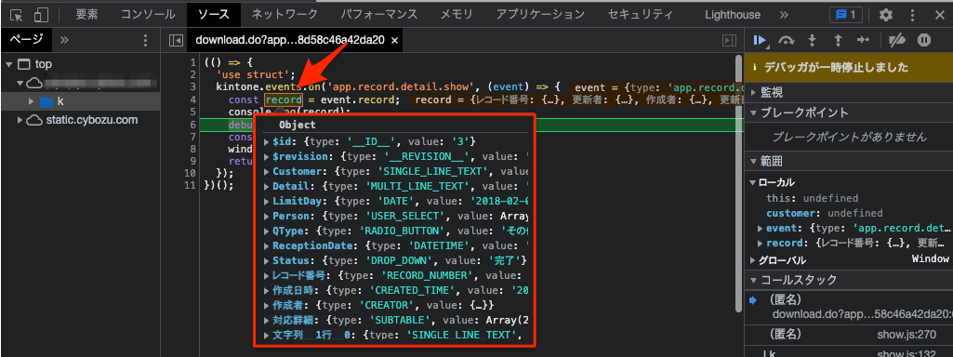Screen dimensions: 953x357
Task: Expand static.cybozu.com domain node
Action: click(x=20, y=120)
